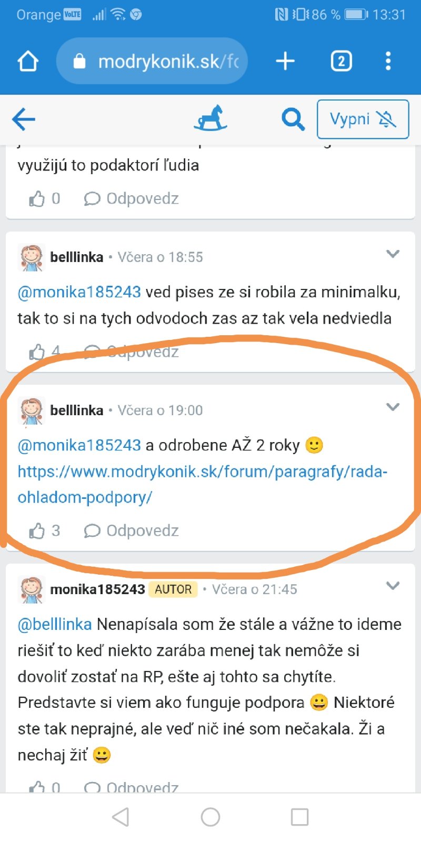Expand options for belllinka's 18:55 comment
This screenshot has height=842, width=421.
[393, 254]
